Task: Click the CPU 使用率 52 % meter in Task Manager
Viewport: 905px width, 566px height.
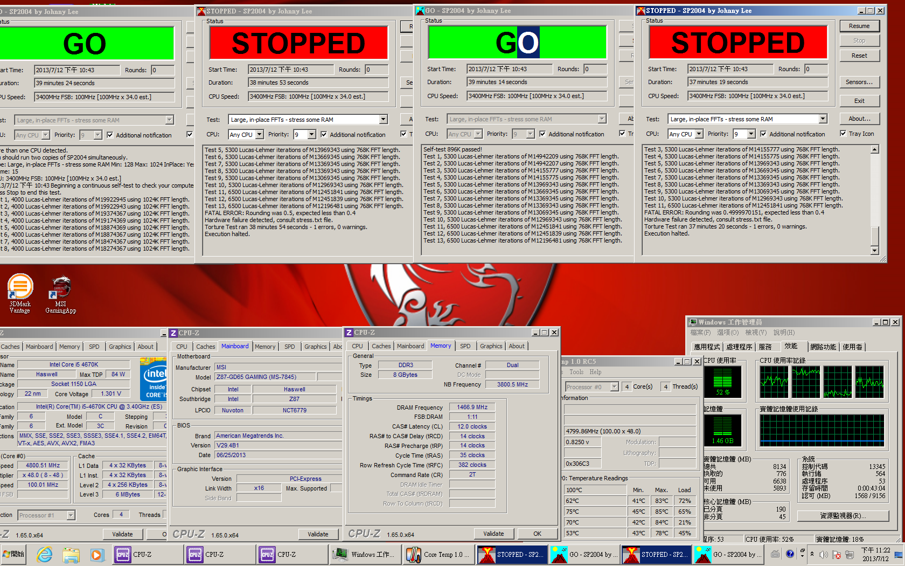Action: click(723, 382)
